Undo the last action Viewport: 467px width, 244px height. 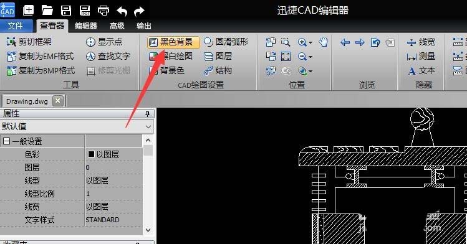[x=122, y=11]
